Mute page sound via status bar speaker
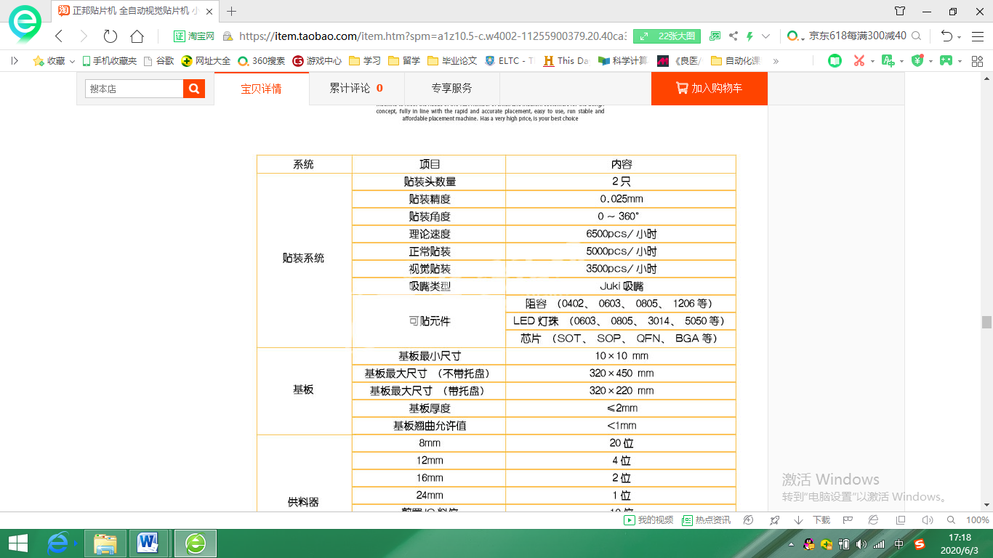993x558 pixels. 927,520
